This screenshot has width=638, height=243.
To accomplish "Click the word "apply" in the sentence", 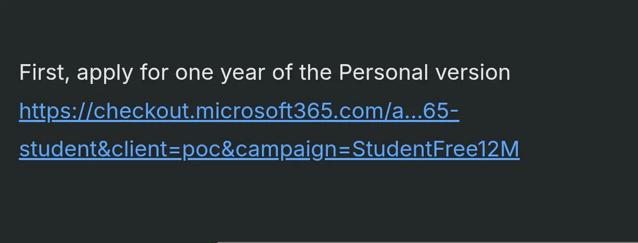I will click(105, 74).
